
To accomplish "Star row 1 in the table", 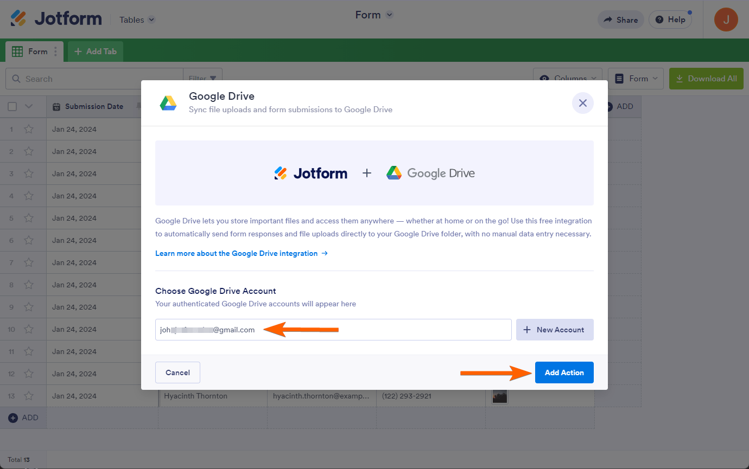I will 29,129.
